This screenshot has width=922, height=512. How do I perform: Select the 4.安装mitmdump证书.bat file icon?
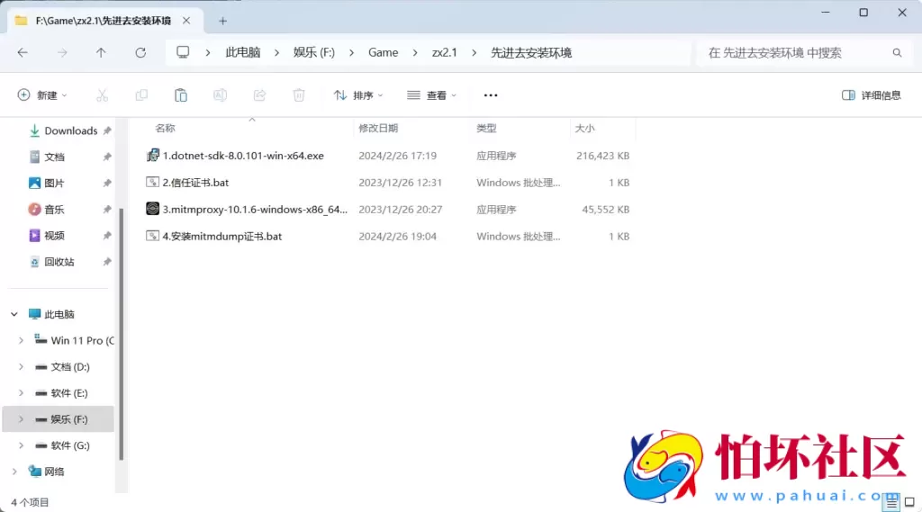pos(152,236)
